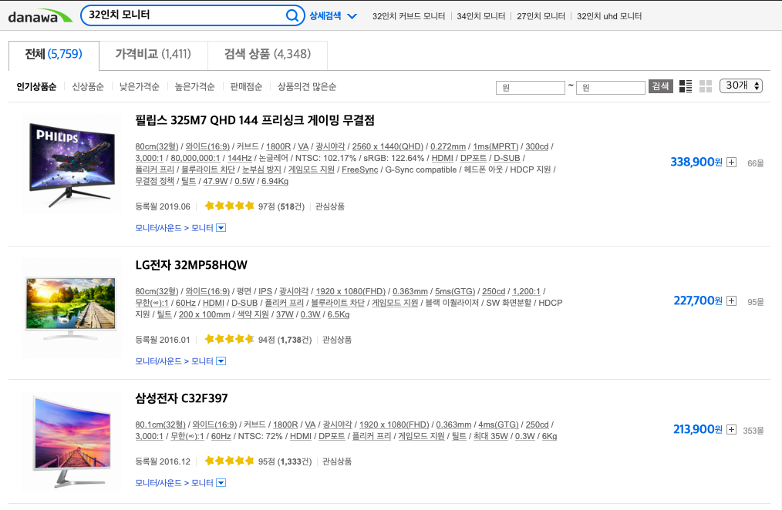
Task: Switch to list view icon
Action: pos(686,86)
